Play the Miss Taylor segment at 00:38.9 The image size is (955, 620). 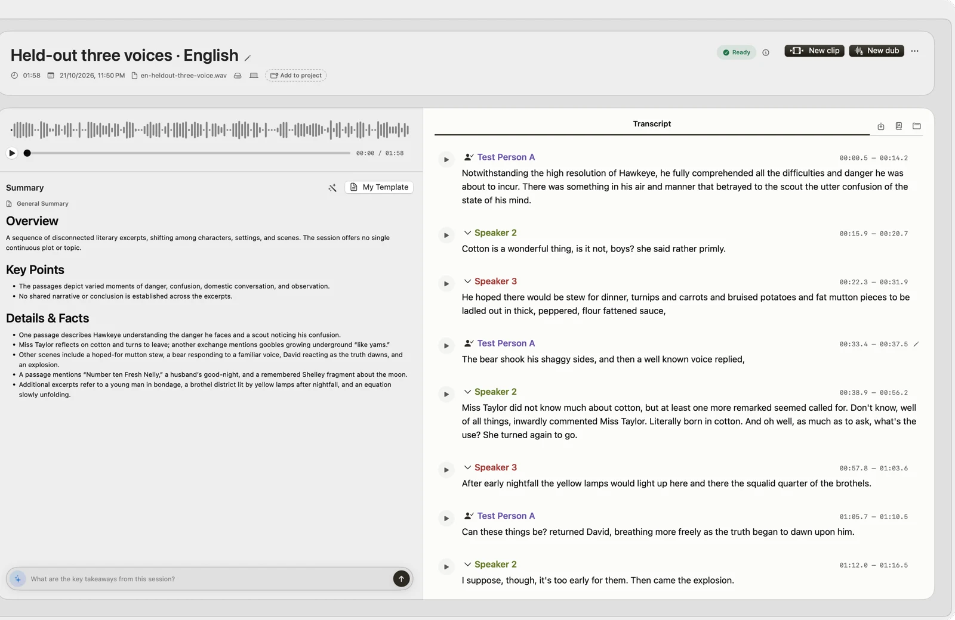(x=446, y=394)
